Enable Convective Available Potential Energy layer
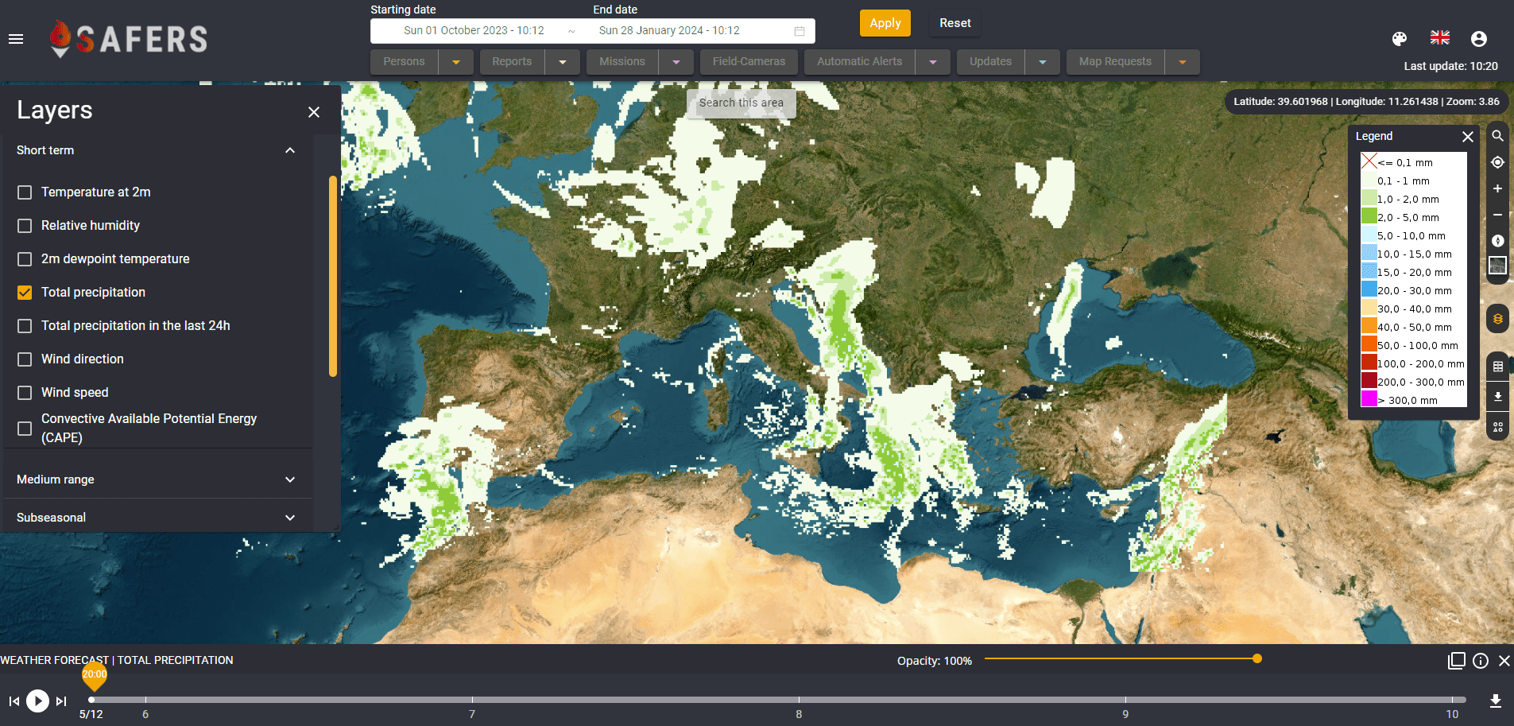Viewport: 1514px width, 726px height. coord(25,429)
